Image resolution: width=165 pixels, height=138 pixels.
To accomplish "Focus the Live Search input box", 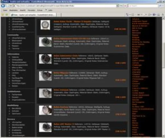I will point(143,6).
